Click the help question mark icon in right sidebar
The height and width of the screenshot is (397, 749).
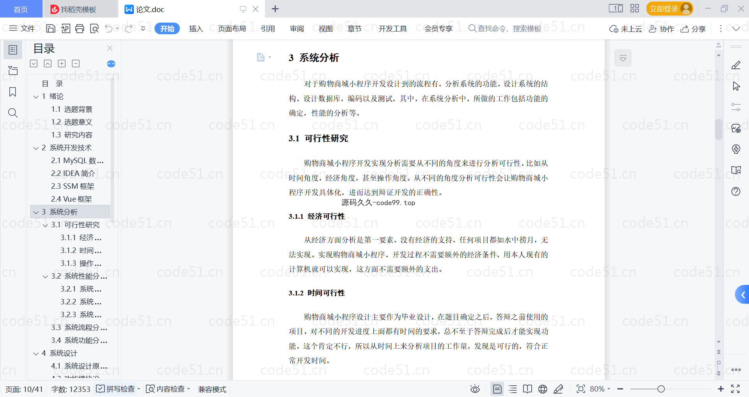(736, 191)
